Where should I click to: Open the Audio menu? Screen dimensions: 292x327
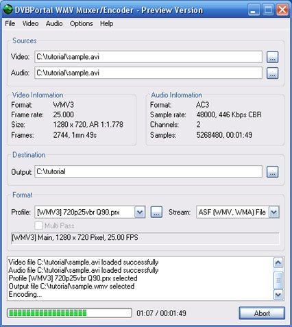(54, 23)
